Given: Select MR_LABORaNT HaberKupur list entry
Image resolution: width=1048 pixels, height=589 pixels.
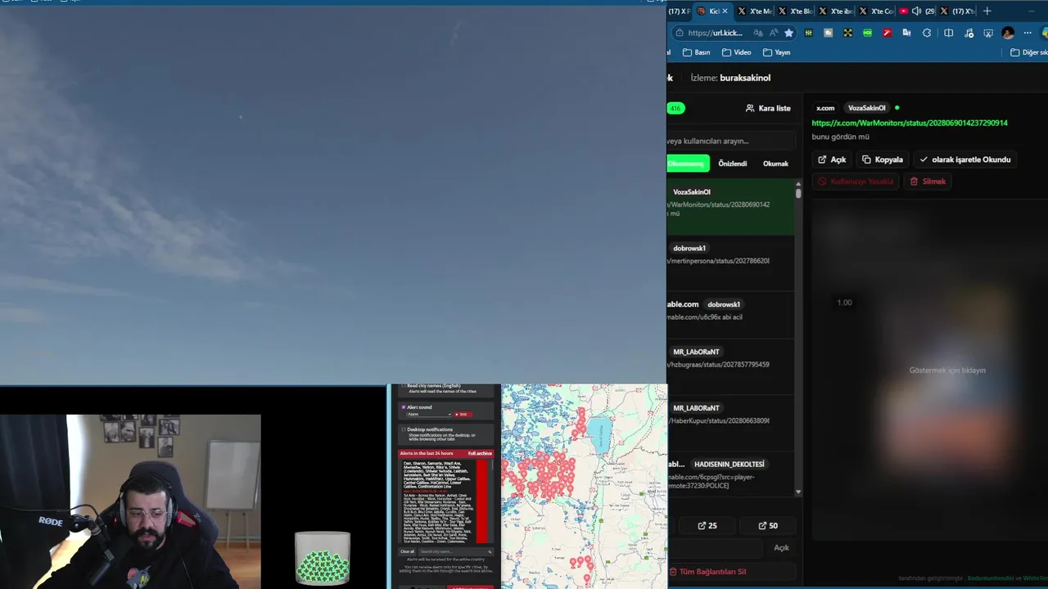Looking at the screenshot, I should 730,423.
